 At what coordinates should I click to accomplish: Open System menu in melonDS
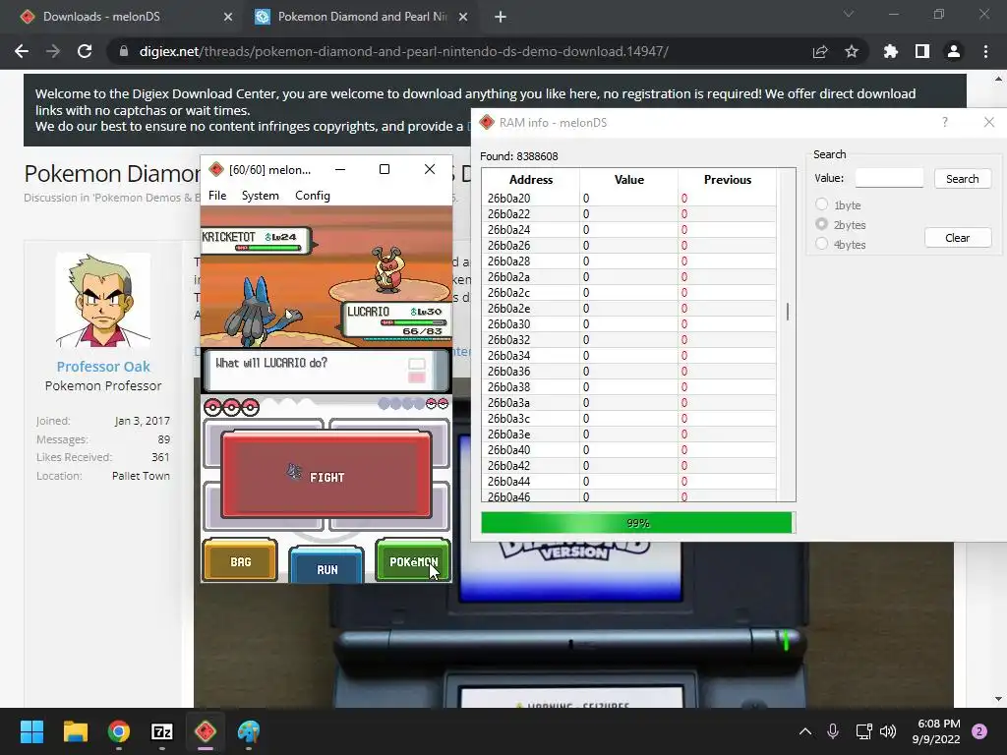coord(260,196)
